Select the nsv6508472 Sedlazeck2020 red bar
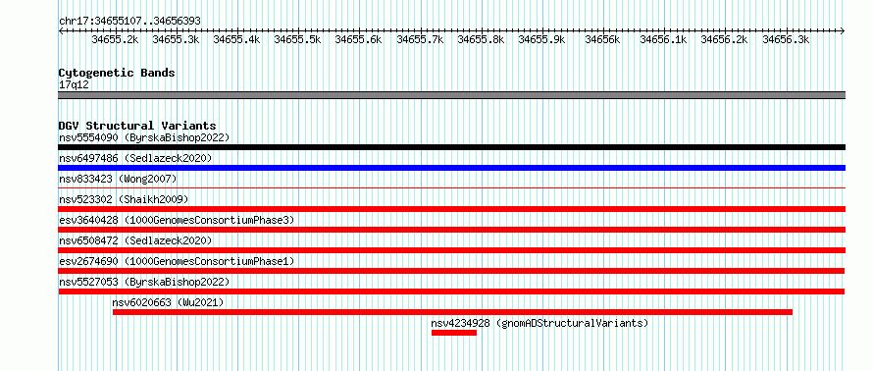This screenshot has width=873, height=371. pyautogui.click(x=451, y=250)
